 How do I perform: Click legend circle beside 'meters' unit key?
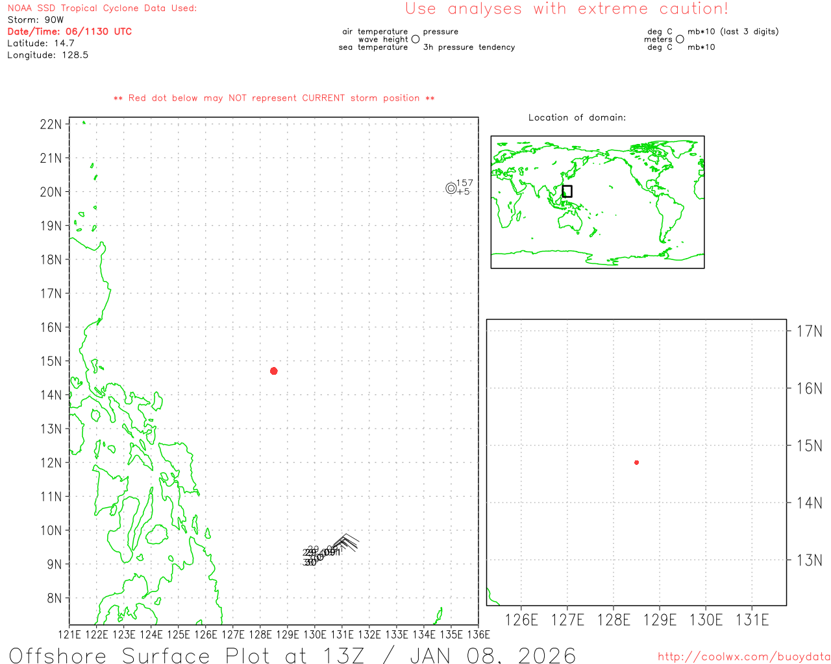(680, 40)
